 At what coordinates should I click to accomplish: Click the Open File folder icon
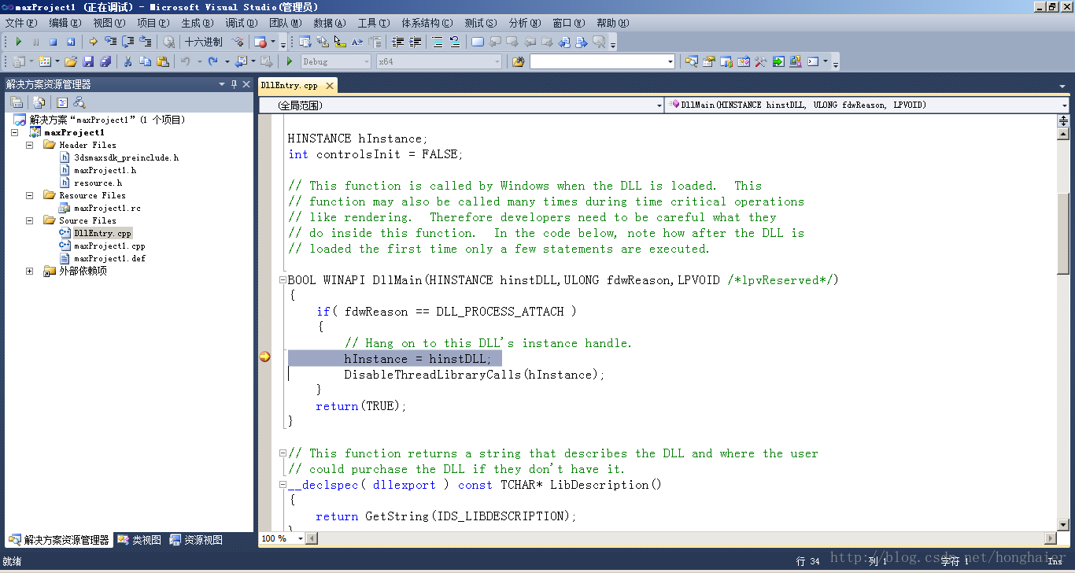pyautogui.click(x=71, y=61)
